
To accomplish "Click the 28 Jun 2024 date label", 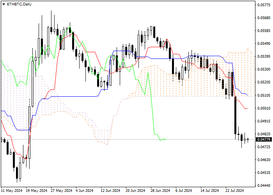I will coord(161,191).
